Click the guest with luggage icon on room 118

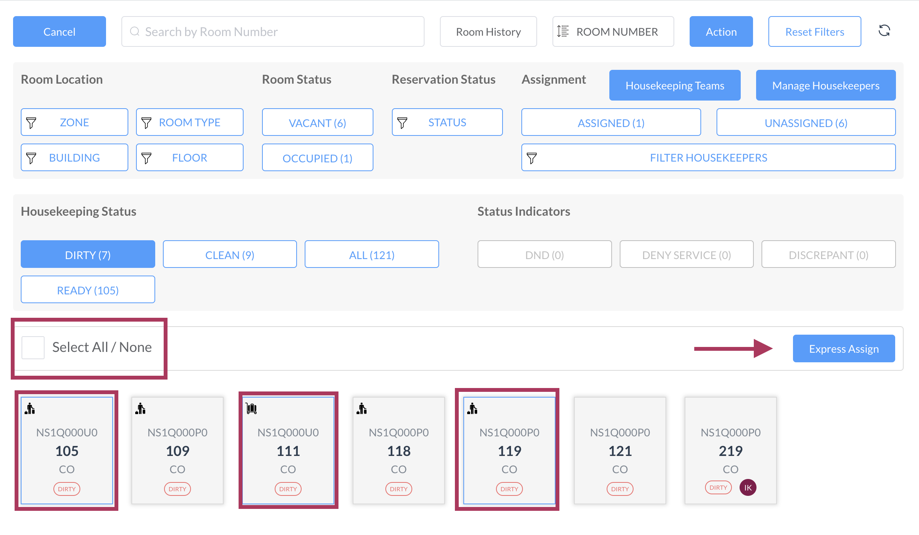362,408
